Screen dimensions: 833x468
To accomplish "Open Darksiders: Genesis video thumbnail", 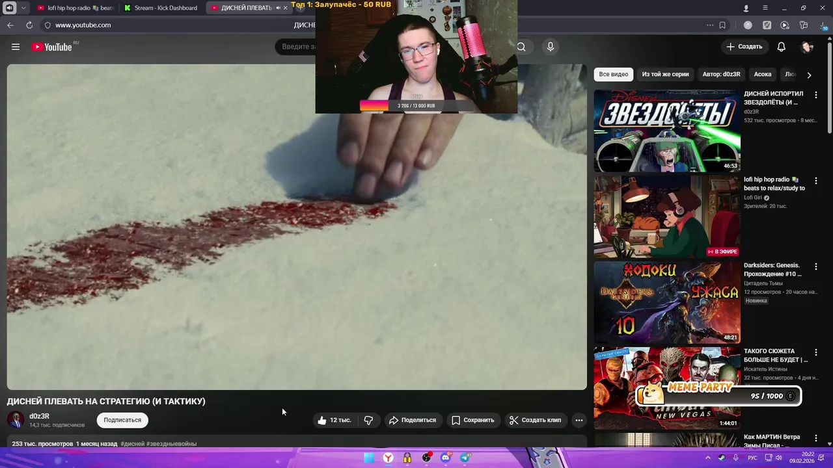I will point(667,302).
